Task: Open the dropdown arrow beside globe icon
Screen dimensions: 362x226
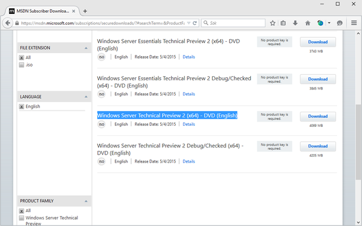Action: (x=329, y=23)
